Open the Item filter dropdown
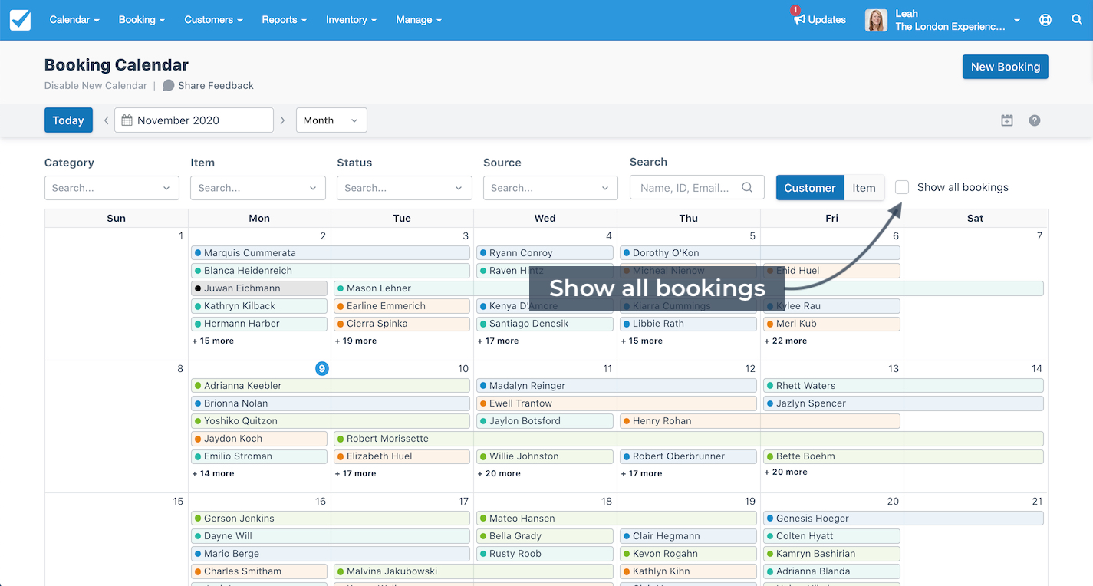 pyautogui.click(x=258, y=188)
